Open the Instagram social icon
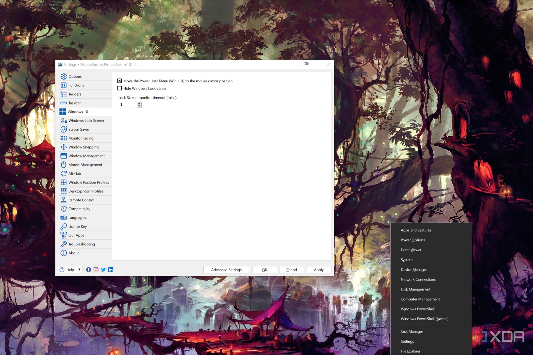The image size is (533, 355). point(96,270)
